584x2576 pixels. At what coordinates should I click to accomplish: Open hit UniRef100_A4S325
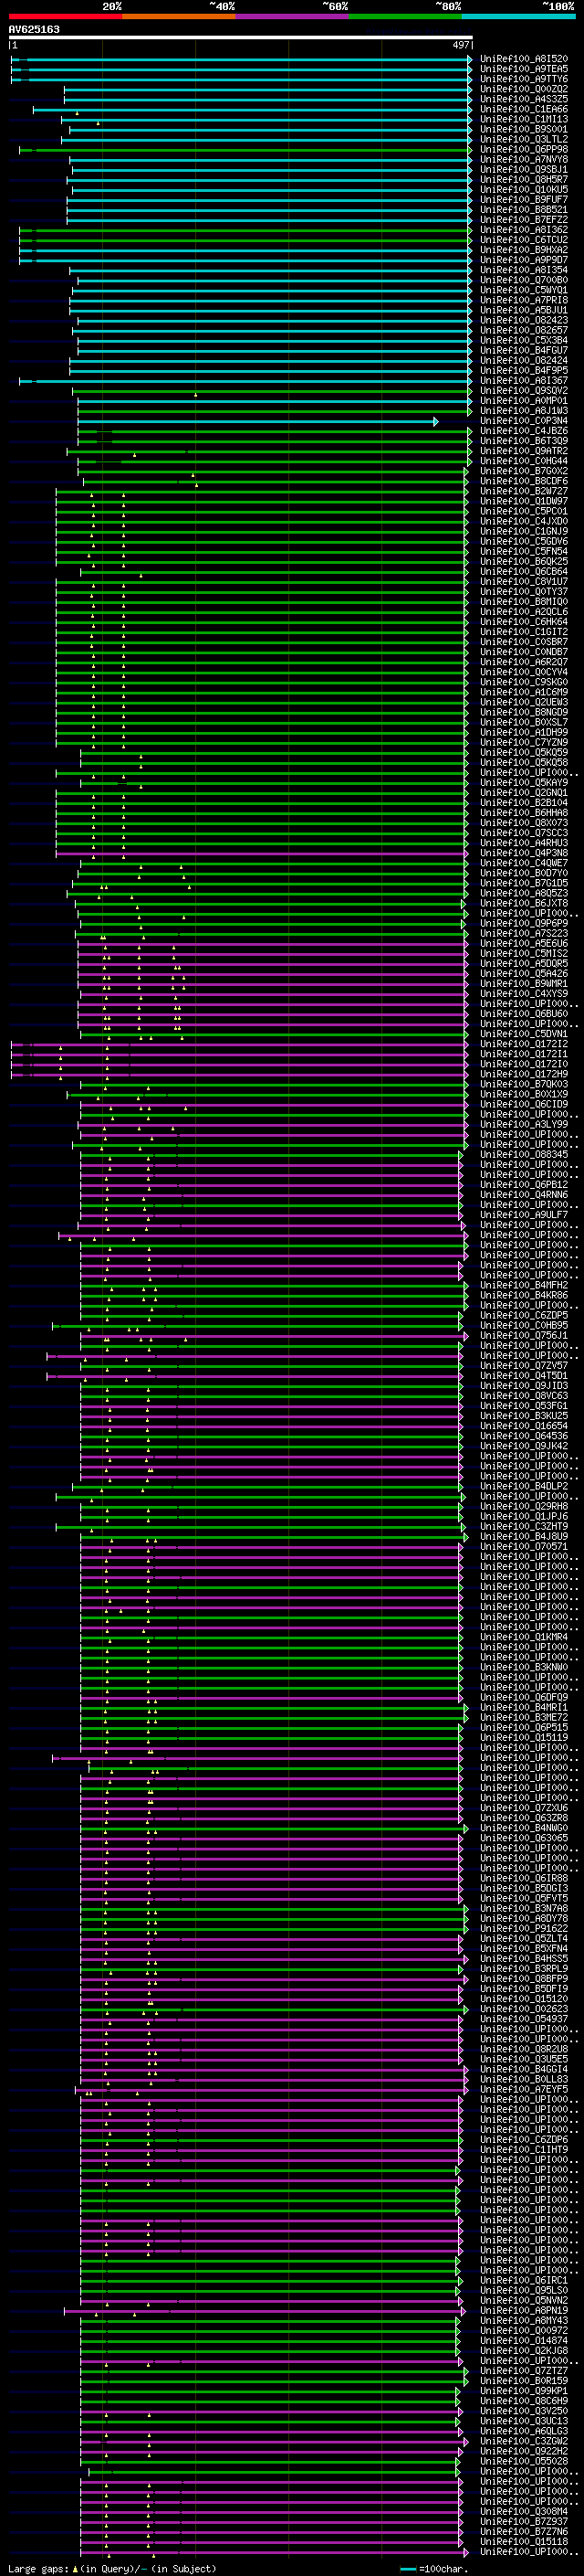(x=524, y=99)
